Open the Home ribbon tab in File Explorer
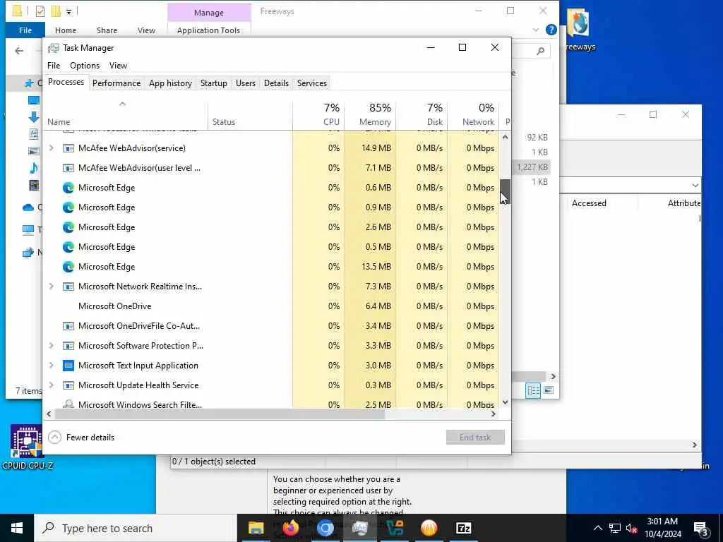The width and height of the screenshot is (723, 542). point(66,30)
